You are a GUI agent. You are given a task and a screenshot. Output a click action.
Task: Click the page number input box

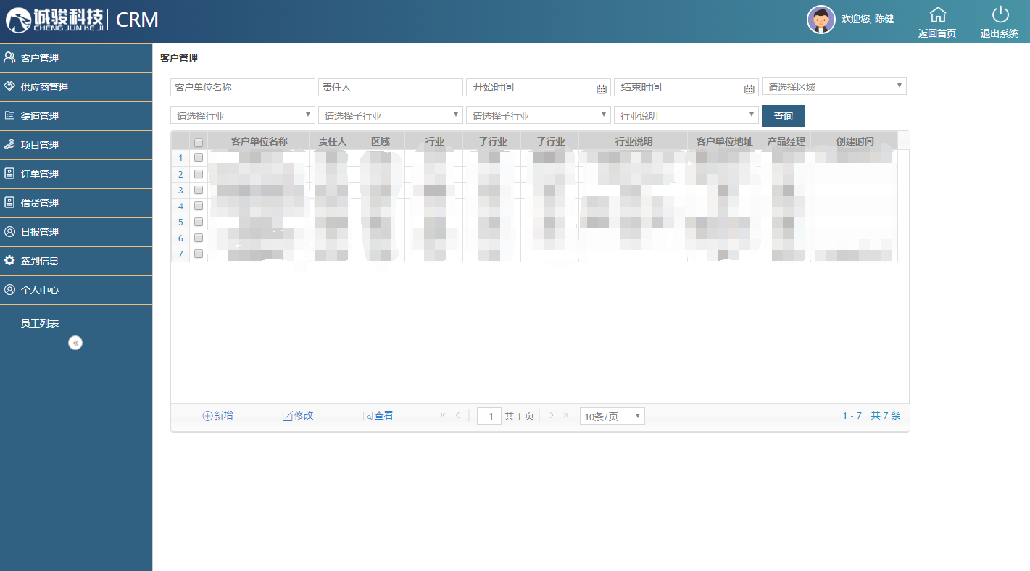click(x=489, y=416)
